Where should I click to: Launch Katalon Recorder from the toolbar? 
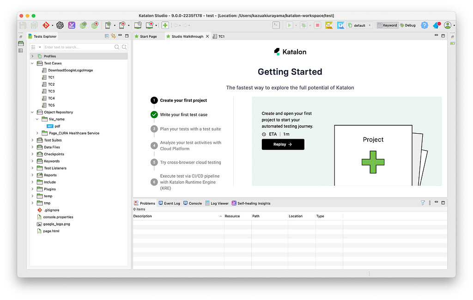tap(71, 25)
